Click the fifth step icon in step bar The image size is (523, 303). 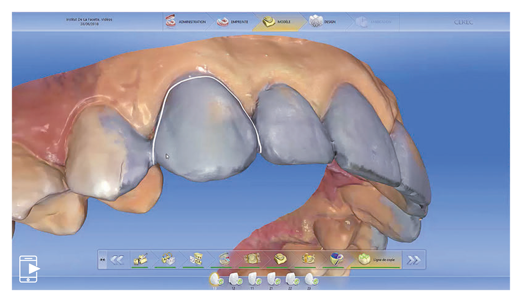click(x=252, y=259)
